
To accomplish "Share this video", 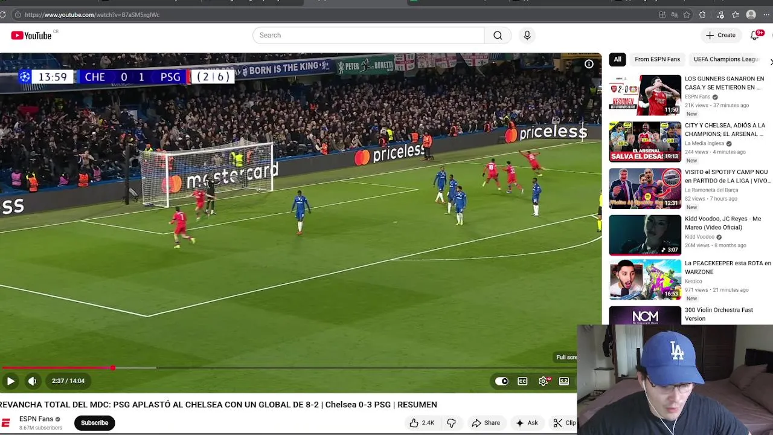I will click(486, 423).
